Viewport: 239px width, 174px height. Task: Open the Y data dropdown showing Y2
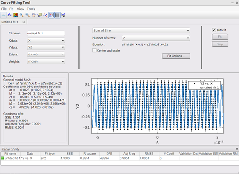pos(46,47)
